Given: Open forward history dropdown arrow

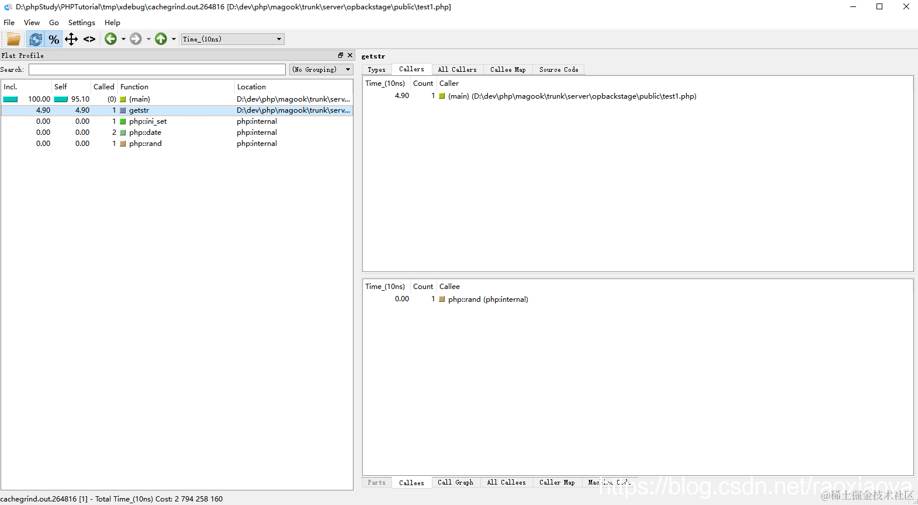Looking at the screenshot, I should pyautogui.click(x=148, y=39).
